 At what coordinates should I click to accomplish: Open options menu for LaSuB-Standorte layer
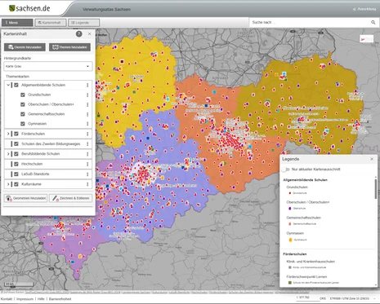pos(87,174)
